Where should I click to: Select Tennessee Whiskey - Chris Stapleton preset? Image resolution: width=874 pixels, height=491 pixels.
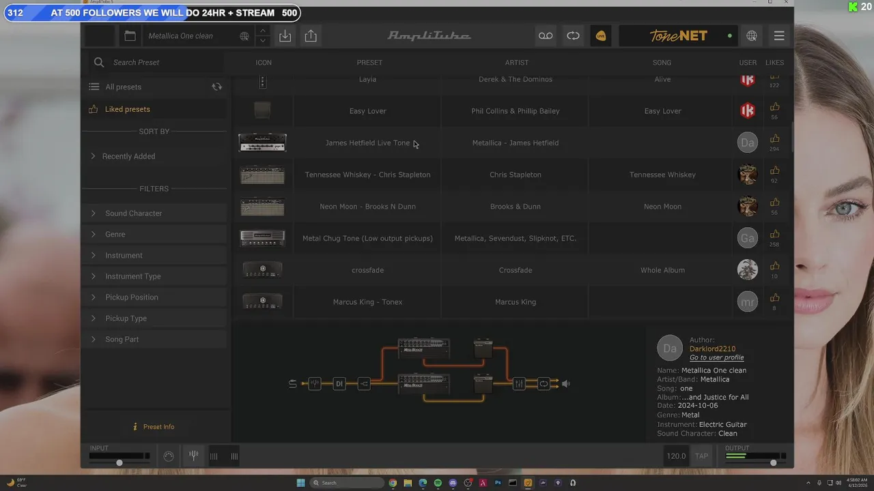coord(512,175)
